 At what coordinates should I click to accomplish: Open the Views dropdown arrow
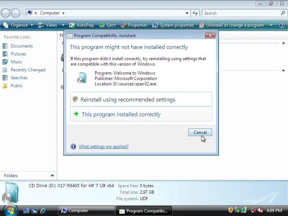click(x=63, y=25)
